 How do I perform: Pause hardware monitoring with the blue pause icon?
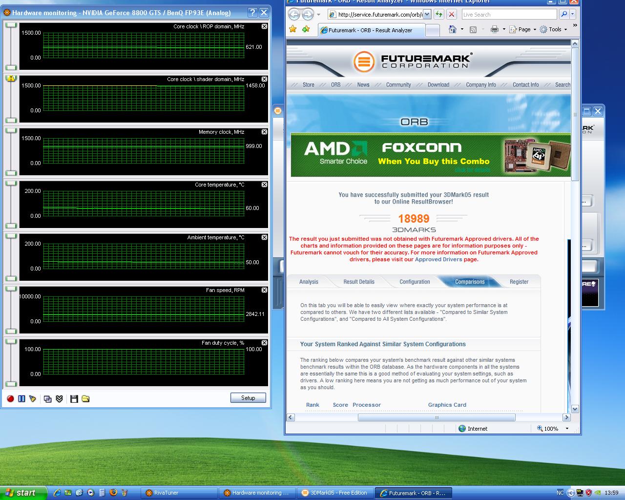[x=21, y=399]
